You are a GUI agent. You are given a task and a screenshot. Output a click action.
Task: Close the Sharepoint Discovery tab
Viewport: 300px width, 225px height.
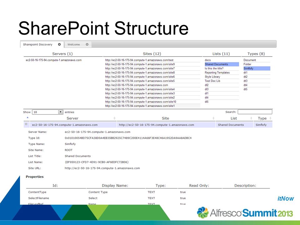click(59, 44)
